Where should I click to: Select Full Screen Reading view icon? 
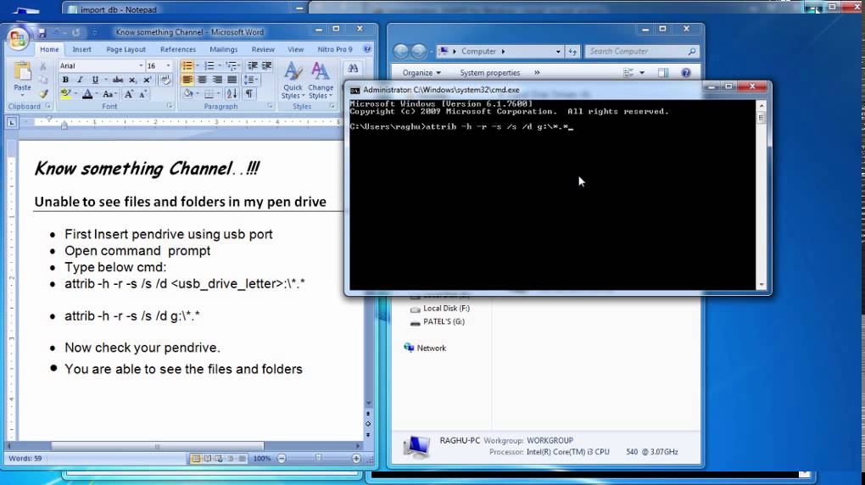coord(208,459)
